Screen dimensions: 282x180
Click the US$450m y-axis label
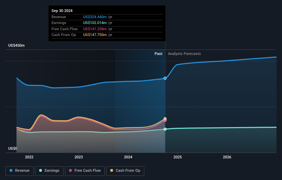[16, 45]
